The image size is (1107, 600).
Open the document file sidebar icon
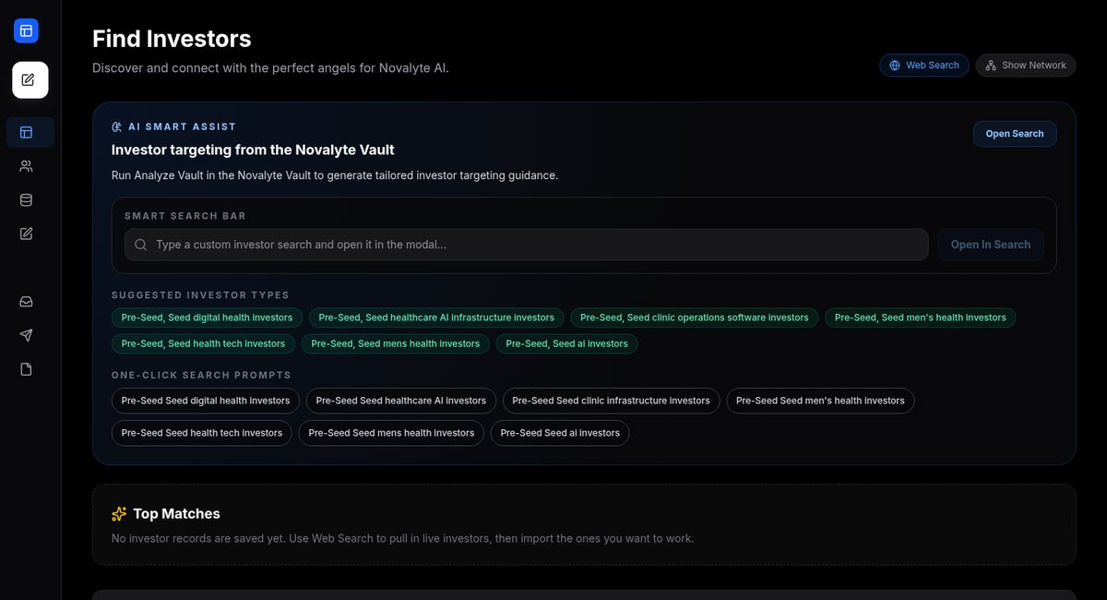click(x=26, y=369)
